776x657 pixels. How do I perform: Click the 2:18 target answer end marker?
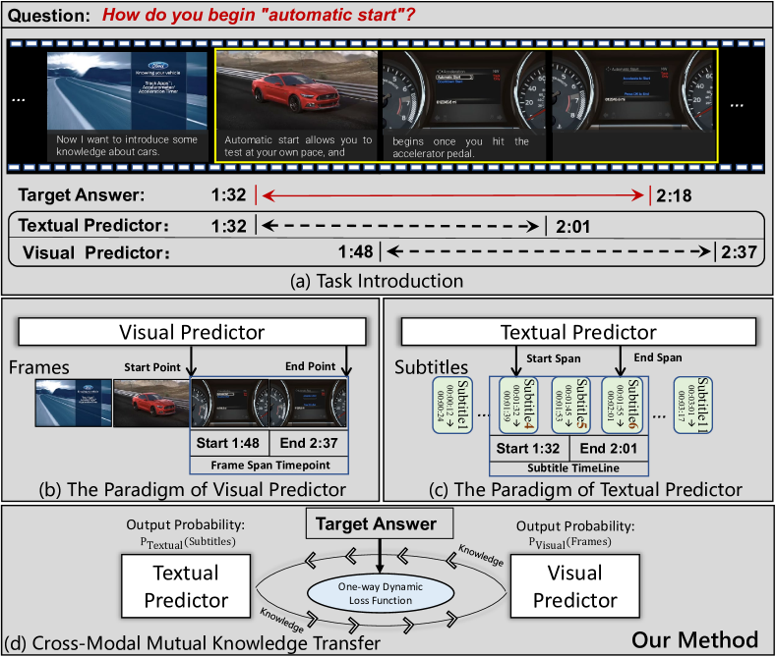pyautogui.click(x=673, y=196)
